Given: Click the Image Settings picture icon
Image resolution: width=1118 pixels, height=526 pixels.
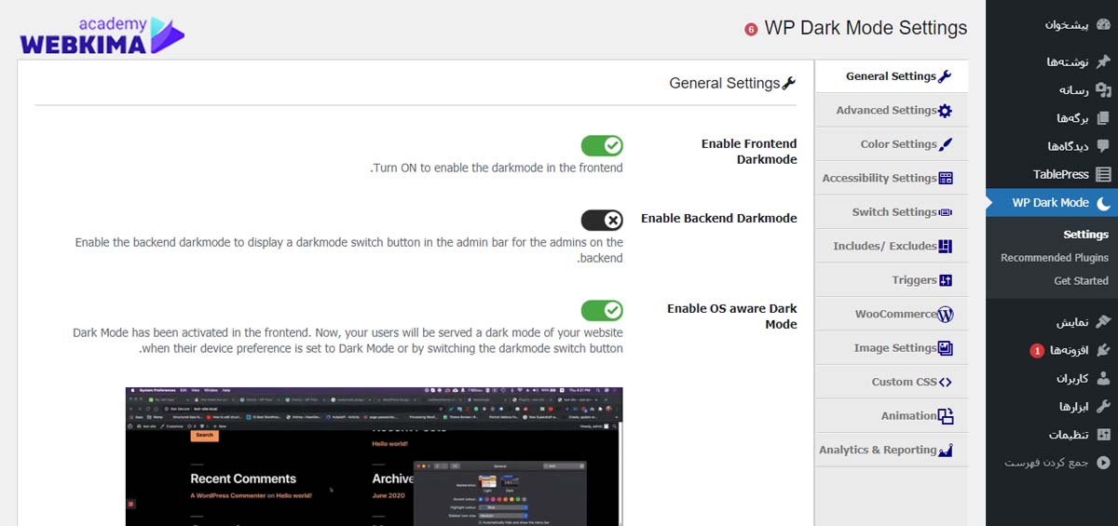Looking at the screenshot, I should 946,348.
